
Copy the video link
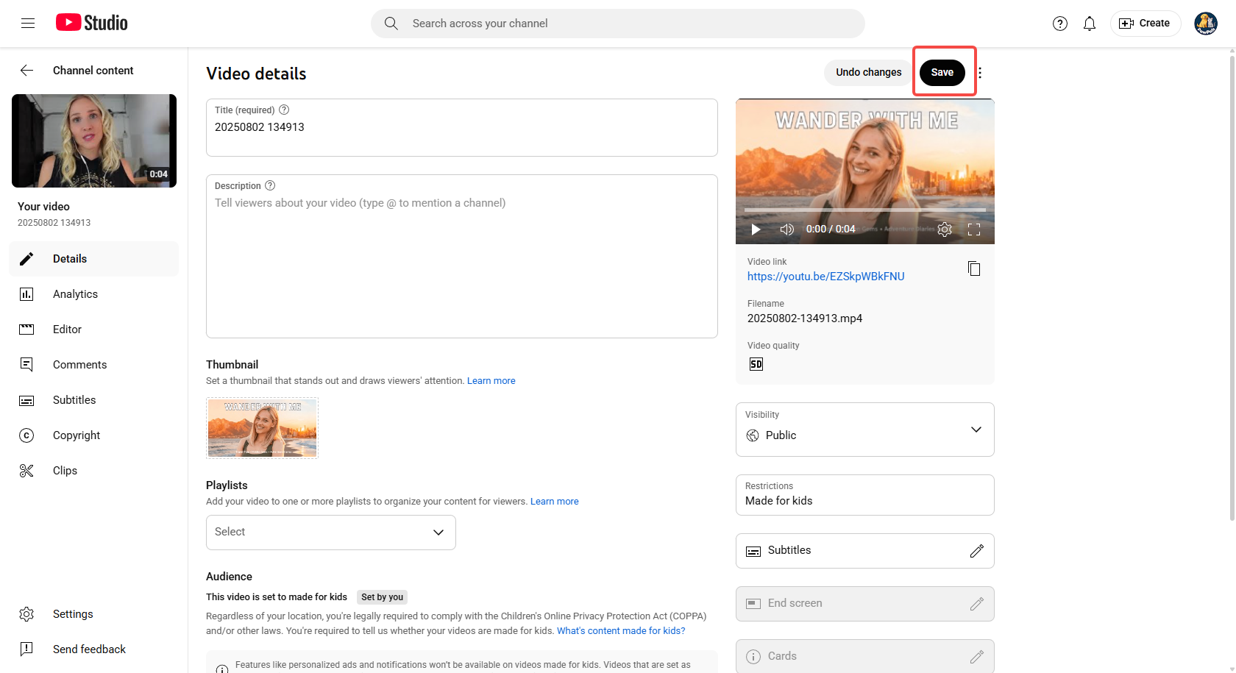coord(974,268)
